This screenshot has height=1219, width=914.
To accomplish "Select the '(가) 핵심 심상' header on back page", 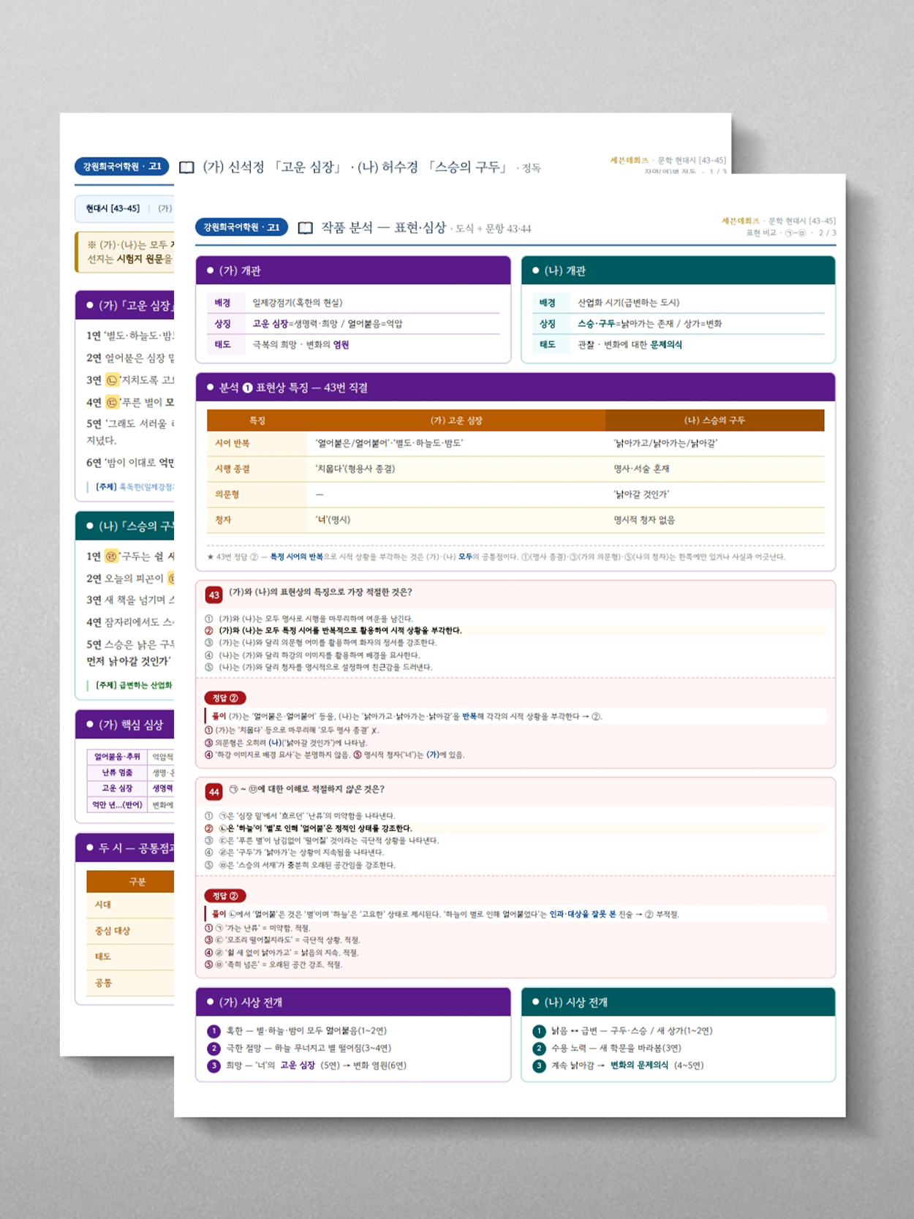I will tap(125, 725).
